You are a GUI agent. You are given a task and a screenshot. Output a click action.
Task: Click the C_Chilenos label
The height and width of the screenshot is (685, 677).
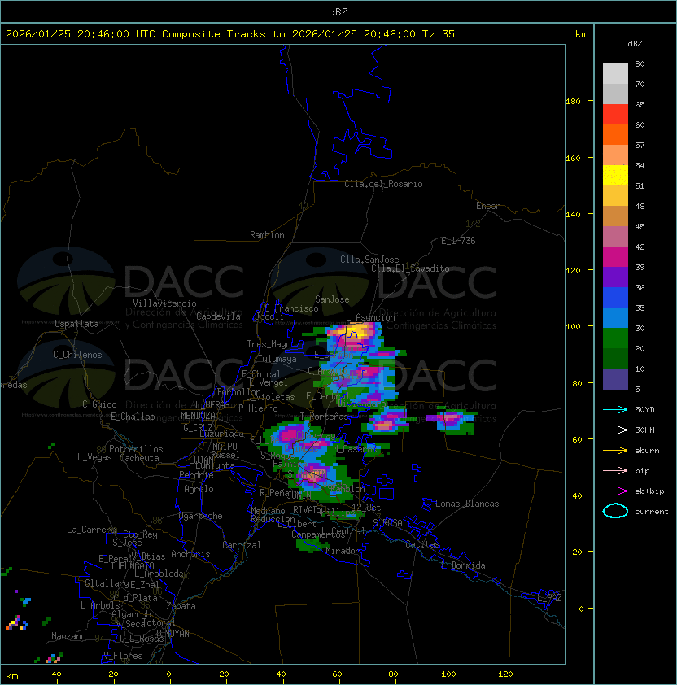pos(77,355)
